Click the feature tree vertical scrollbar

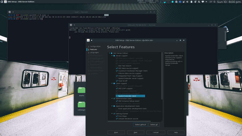162,76
